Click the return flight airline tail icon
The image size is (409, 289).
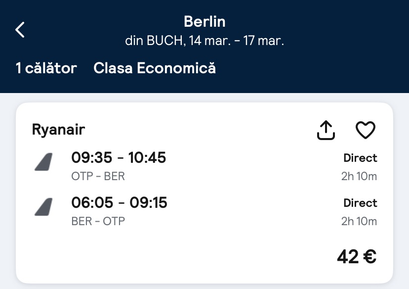point(43,207)
